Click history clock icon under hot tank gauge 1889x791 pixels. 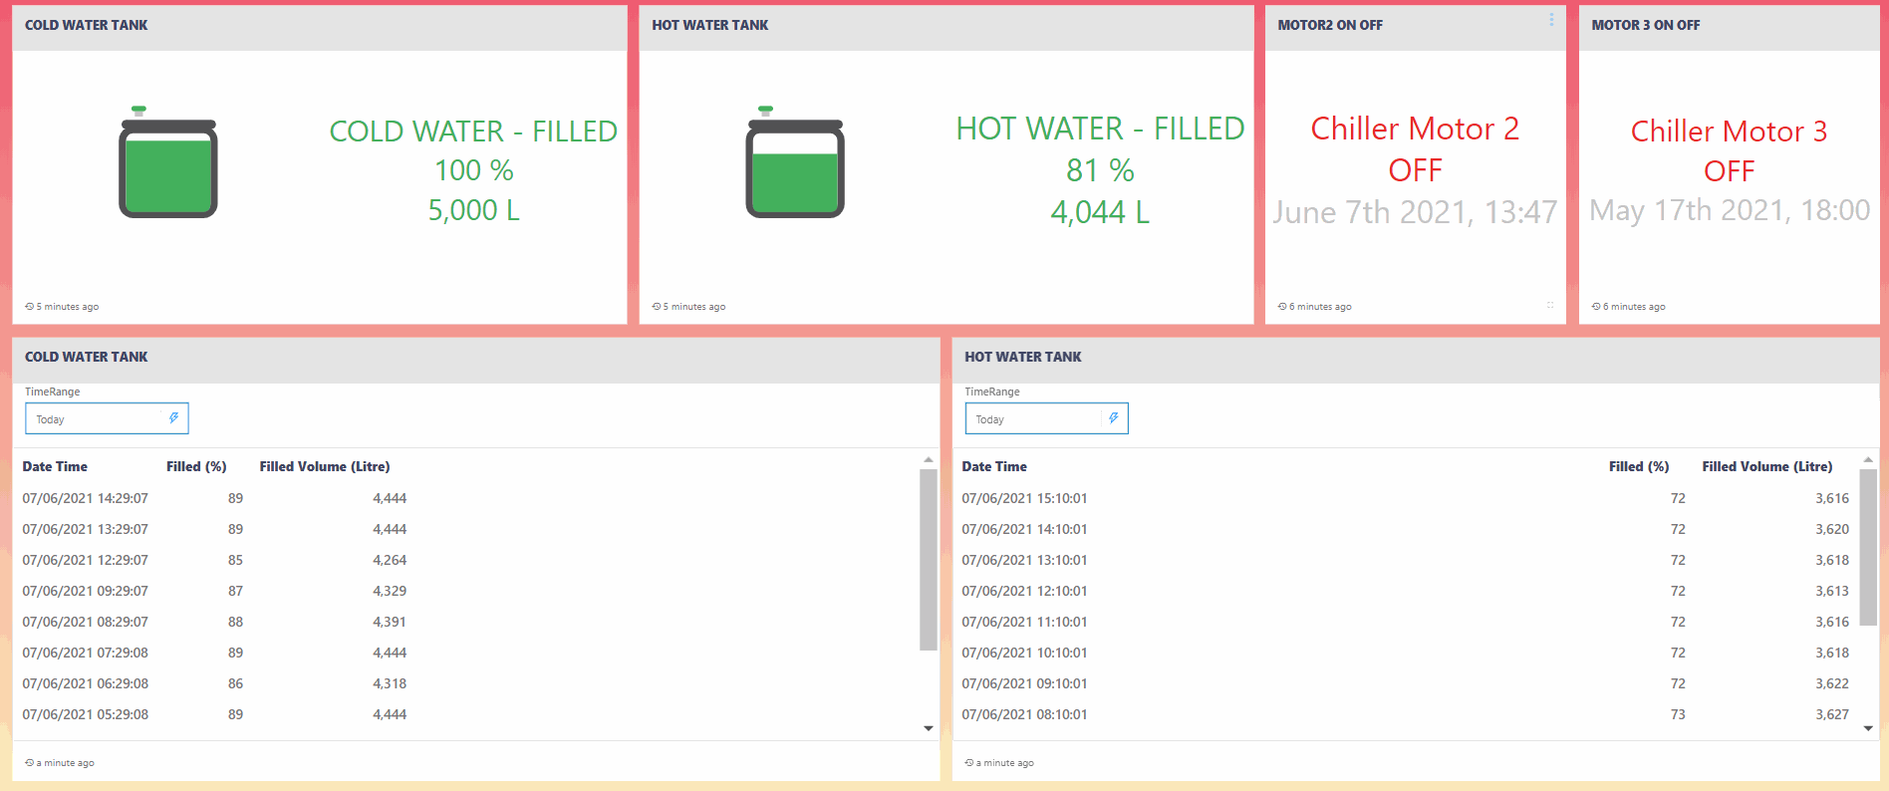tap(657, 307)
